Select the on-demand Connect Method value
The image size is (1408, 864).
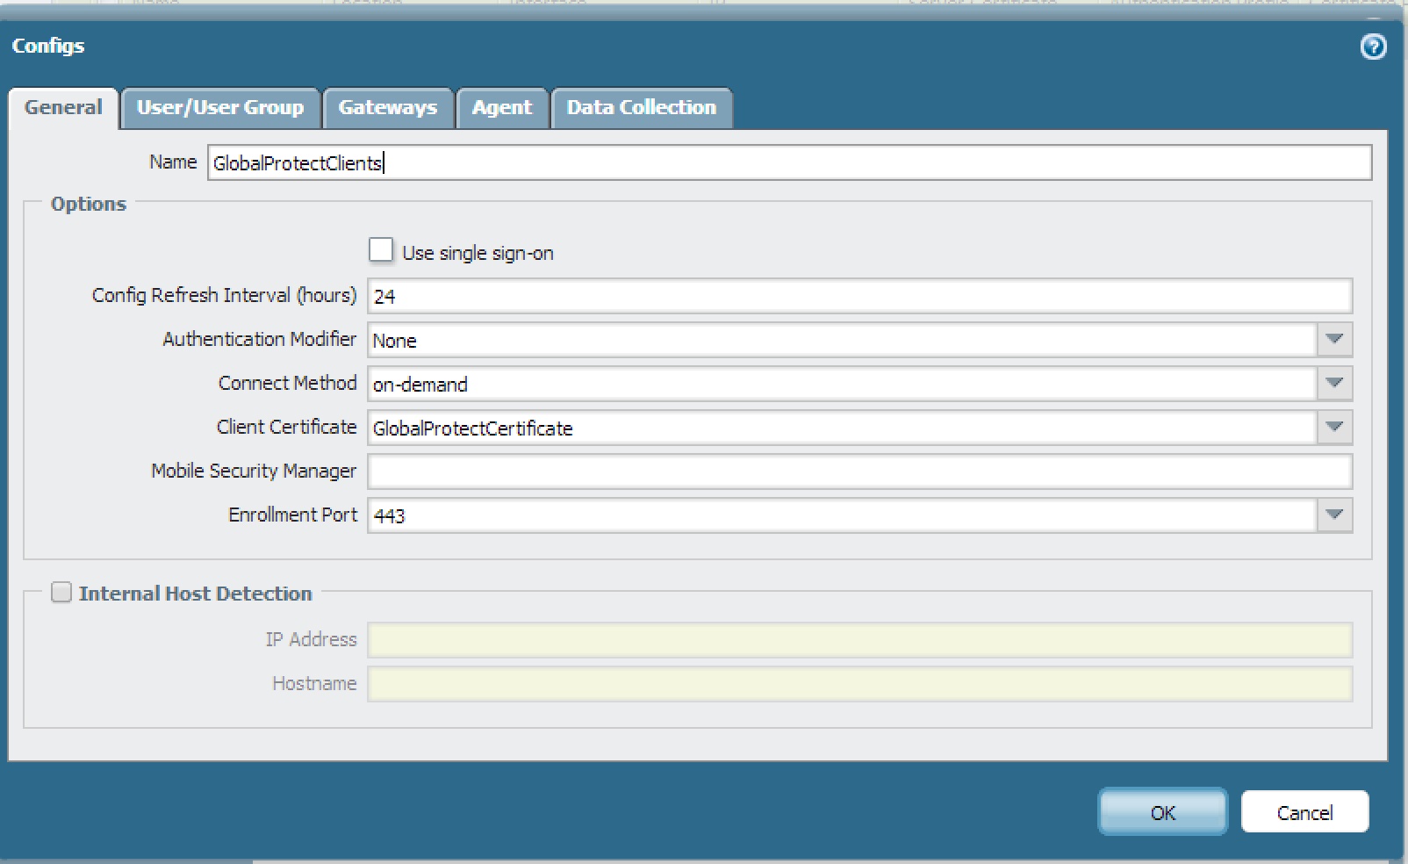pyautogui.click(x=420, y=384)
